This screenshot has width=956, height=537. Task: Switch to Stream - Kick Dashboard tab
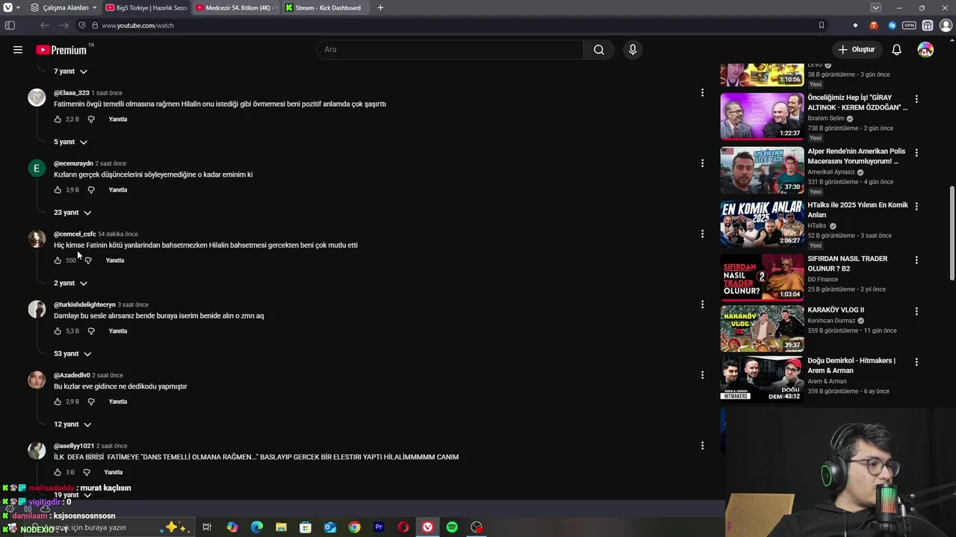coord(326,7)
